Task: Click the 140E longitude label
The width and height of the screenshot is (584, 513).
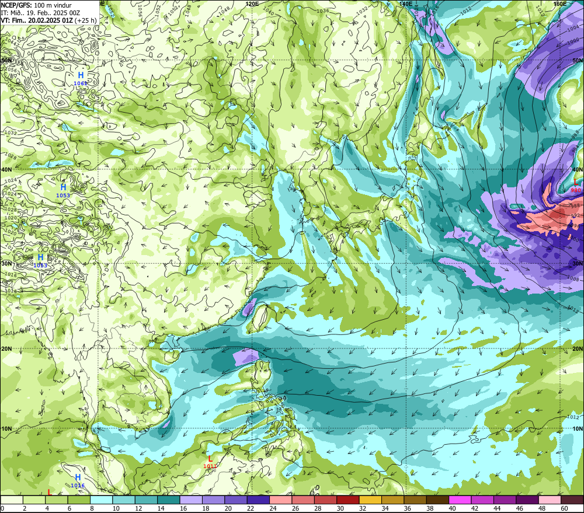Action: coord(406,4)
